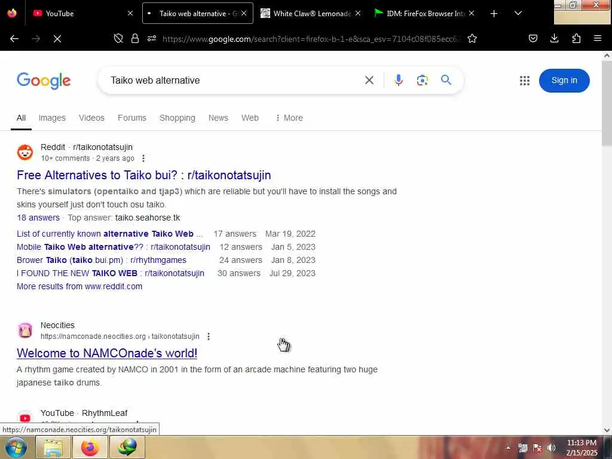The width and height of the screenshot is (612, 459).
Task: Open Mobile Taiko Web alternative link
Action: point(113,247)
